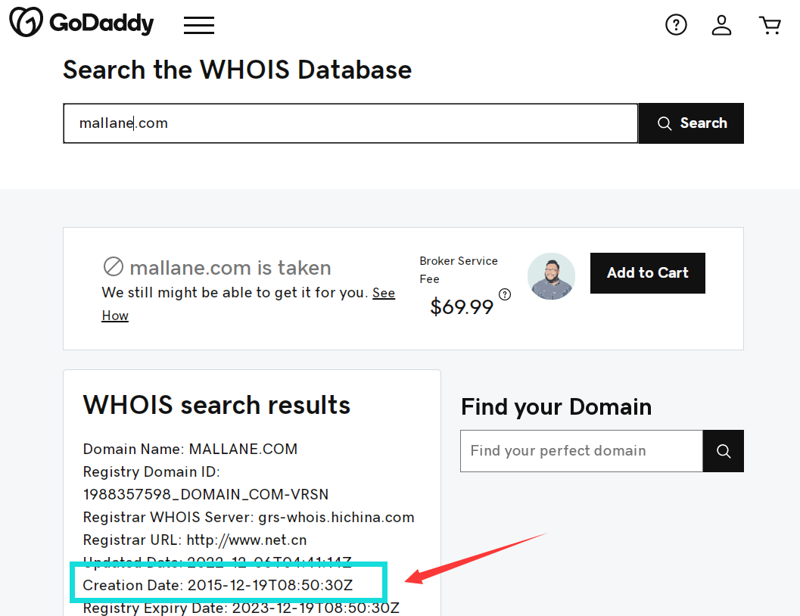Select the Registrar WHOIS Server line
Viewport: 800px width, 616px height.
tap(248, 517)
